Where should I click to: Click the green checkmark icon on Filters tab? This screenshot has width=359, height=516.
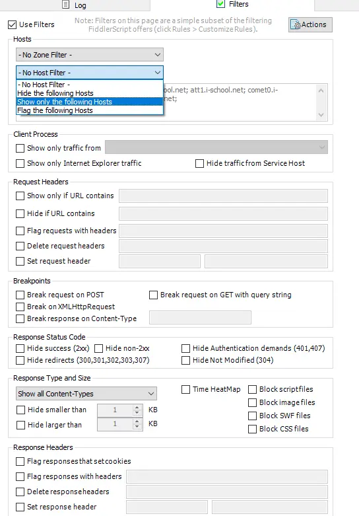click(x=220, y=4)
